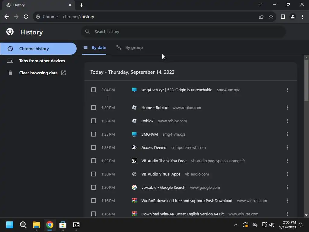This screenshot has height=232, width=309.
Task: Click the volume icon in system tray
Action: pos(272,225)
